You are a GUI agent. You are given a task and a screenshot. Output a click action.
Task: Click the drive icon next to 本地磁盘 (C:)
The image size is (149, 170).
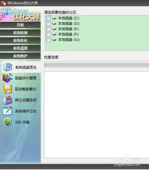point(54,18)
